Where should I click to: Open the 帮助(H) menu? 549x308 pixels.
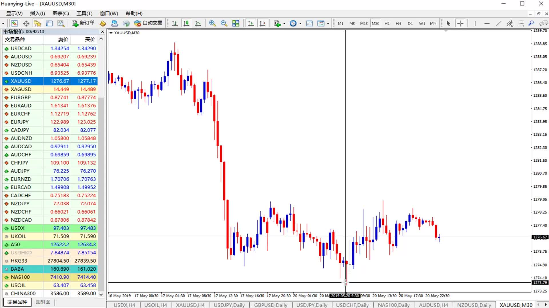click(134, 13)
